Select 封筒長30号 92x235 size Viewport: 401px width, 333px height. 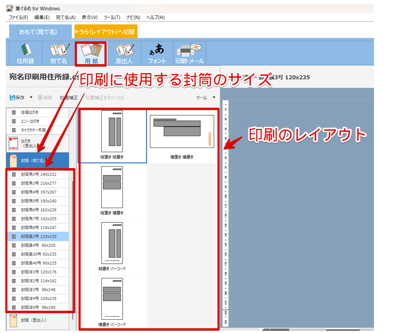pyautogui.click(x=38, y=254)
